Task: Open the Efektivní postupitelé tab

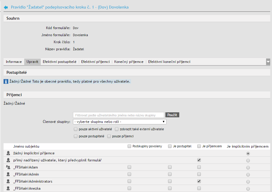Action: 59,62
